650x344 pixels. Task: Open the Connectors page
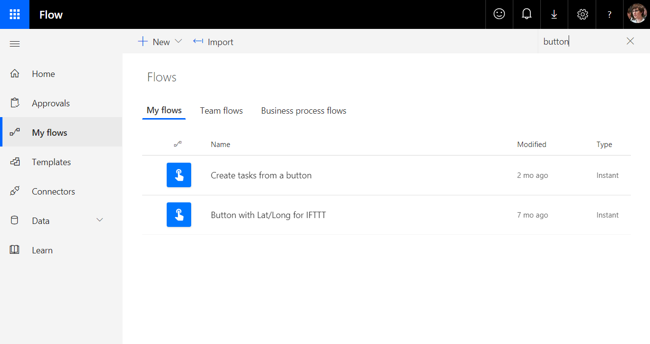(53, 191)
